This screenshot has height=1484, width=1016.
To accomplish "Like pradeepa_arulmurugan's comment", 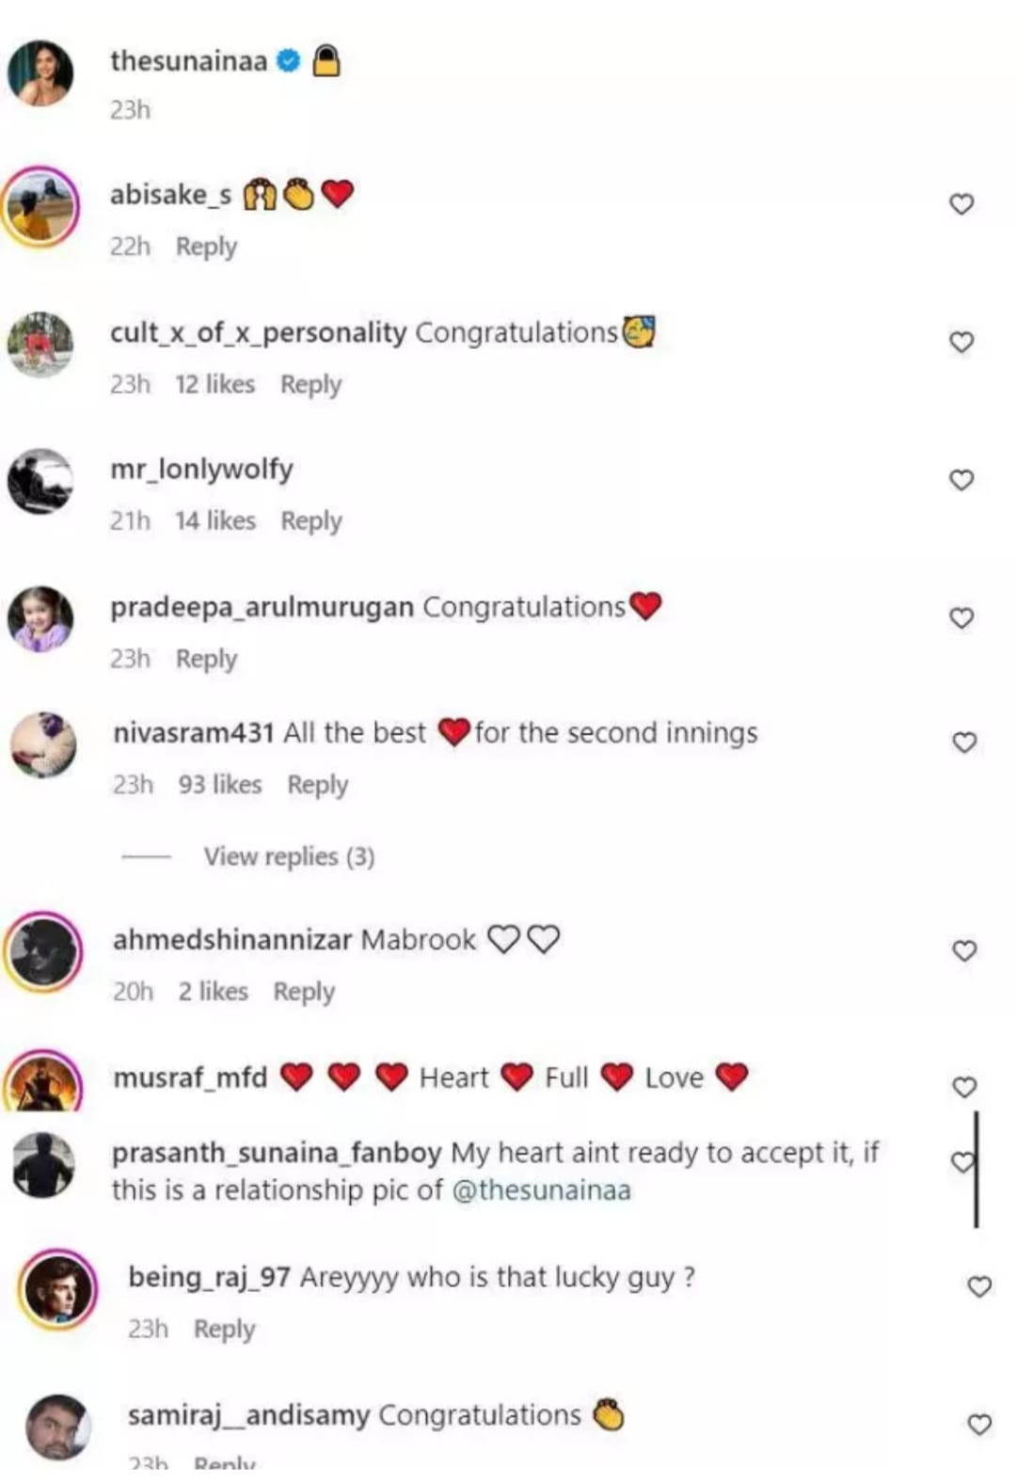I will (x=960, y=617).
